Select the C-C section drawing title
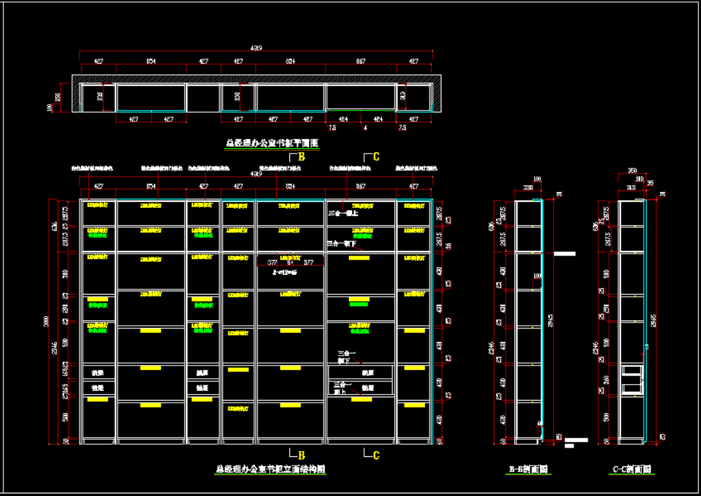This screenshot has height=496, width=701. (631, 470)
